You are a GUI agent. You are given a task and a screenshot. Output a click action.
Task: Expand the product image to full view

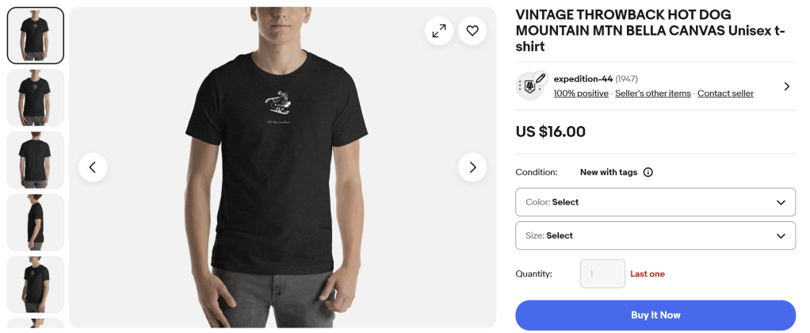pos(438,31)
